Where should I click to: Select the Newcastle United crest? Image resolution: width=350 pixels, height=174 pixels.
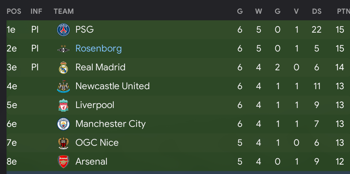(x=63, y=86)
